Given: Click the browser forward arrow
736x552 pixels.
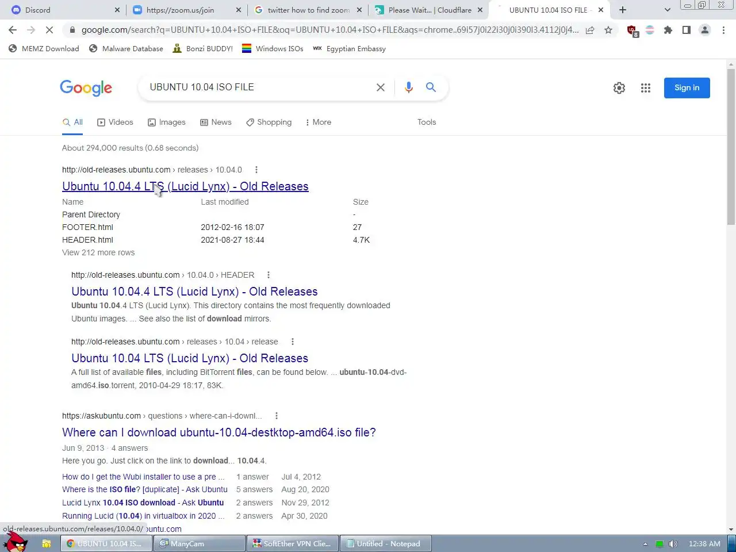Looking at the screenshot, I should point(31,30).
